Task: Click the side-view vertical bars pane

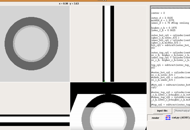Action: [108, 44]
